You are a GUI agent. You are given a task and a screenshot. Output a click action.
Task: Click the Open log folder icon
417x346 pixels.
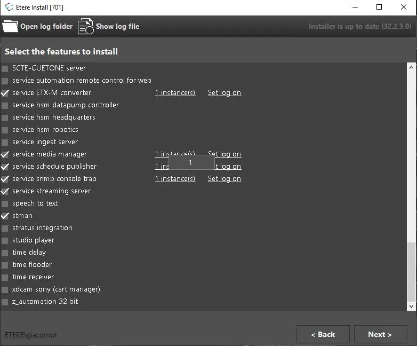point(10,26)
